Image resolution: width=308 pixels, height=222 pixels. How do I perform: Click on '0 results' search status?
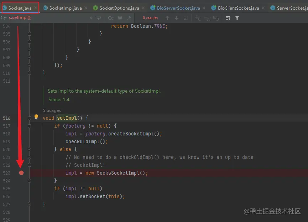150,18
